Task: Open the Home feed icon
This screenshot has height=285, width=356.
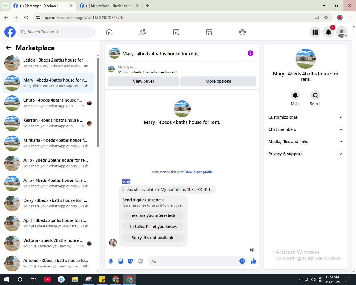Action: [109, 32]
